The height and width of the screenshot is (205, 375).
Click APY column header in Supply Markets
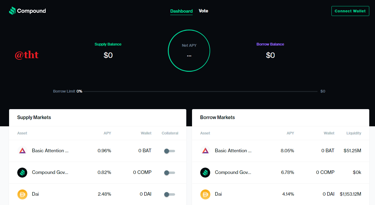point(107,133)
